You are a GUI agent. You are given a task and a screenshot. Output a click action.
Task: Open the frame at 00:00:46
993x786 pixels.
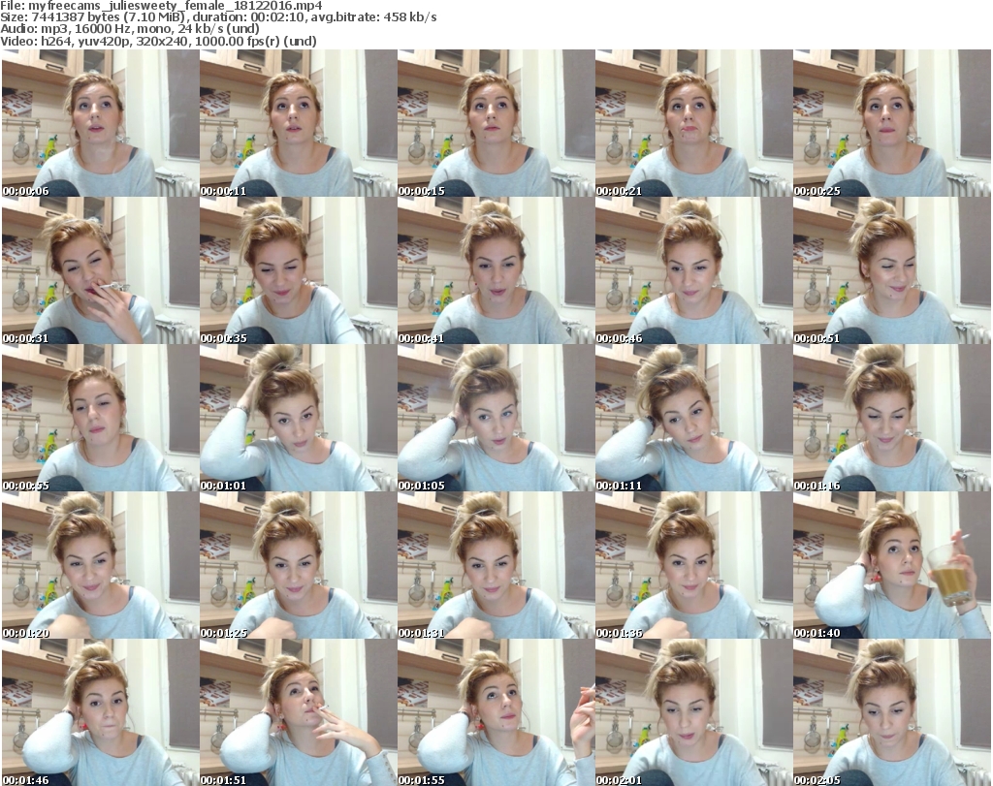coord(693,270)
